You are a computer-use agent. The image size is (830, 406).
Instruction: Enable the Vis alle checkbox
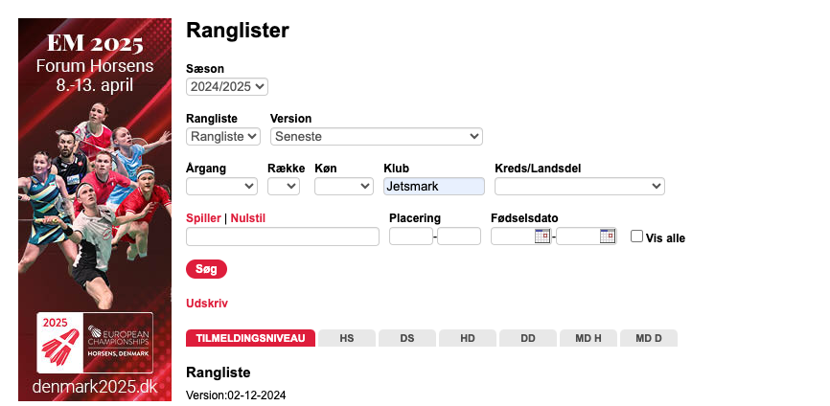(636, 237)
